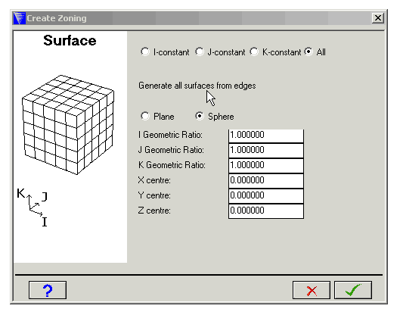Click the Y centre input field

[266, 196]
